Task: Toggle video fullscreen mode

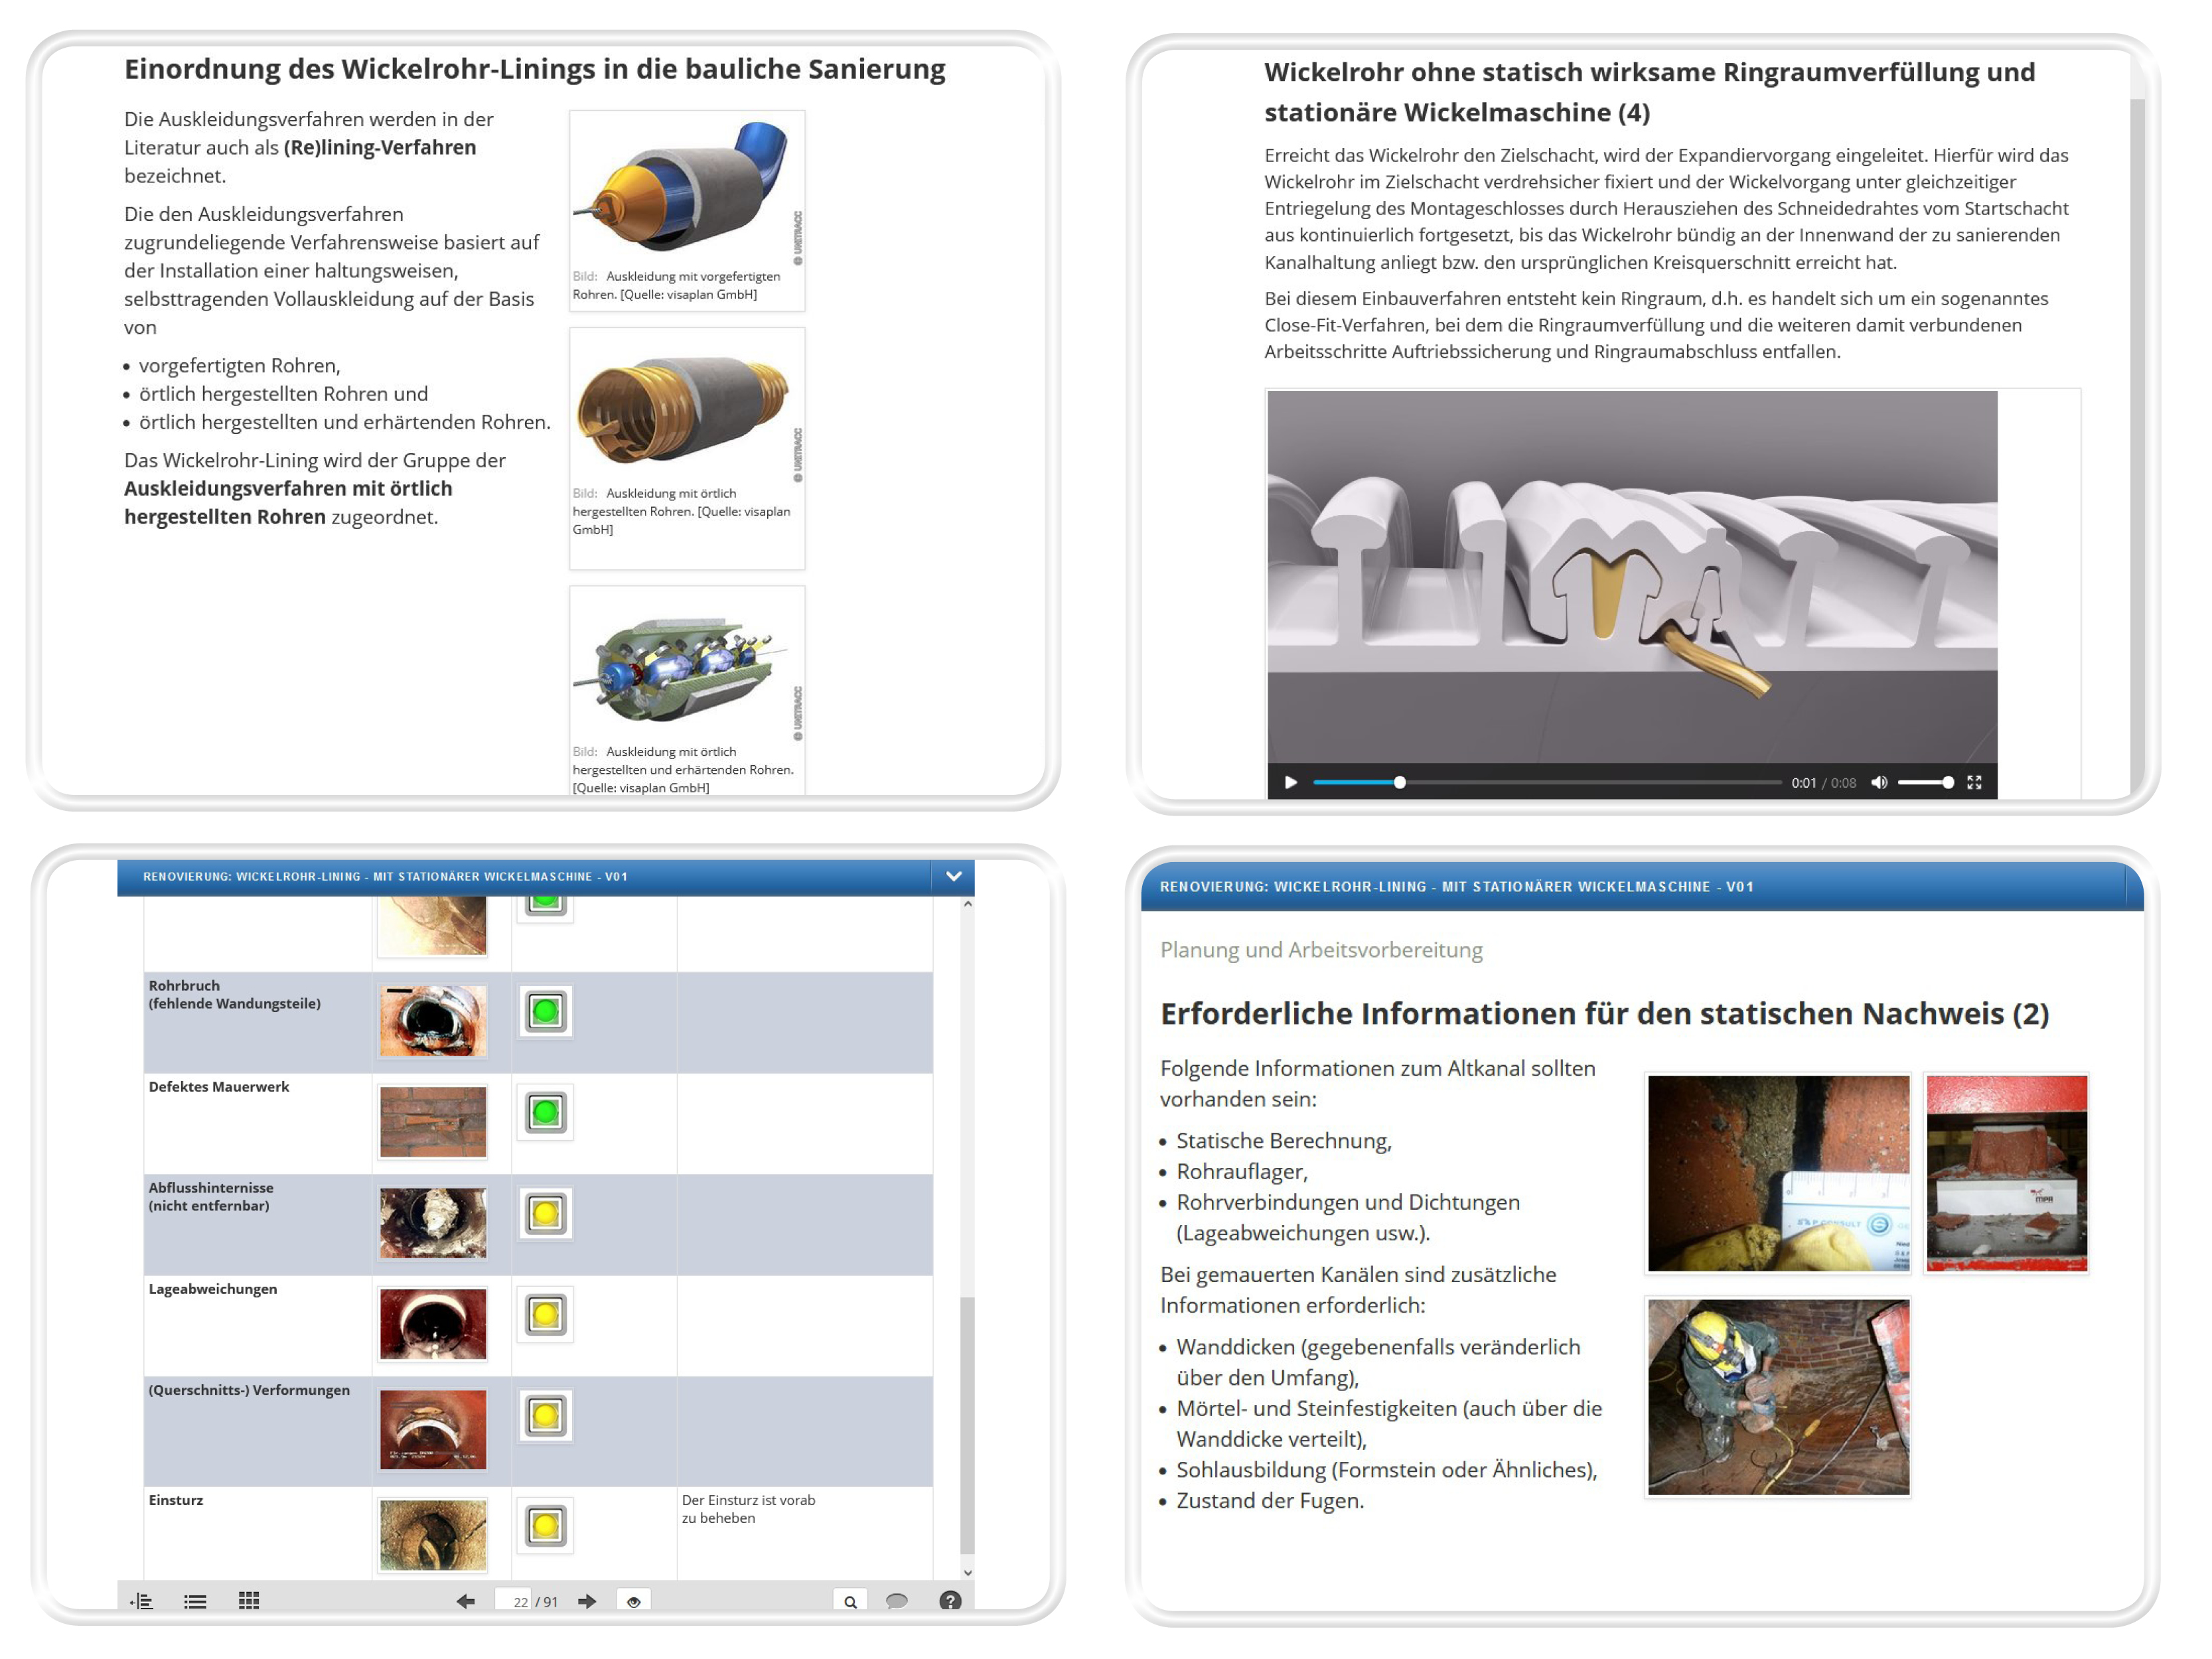Action: click(x=1974, y=782)
